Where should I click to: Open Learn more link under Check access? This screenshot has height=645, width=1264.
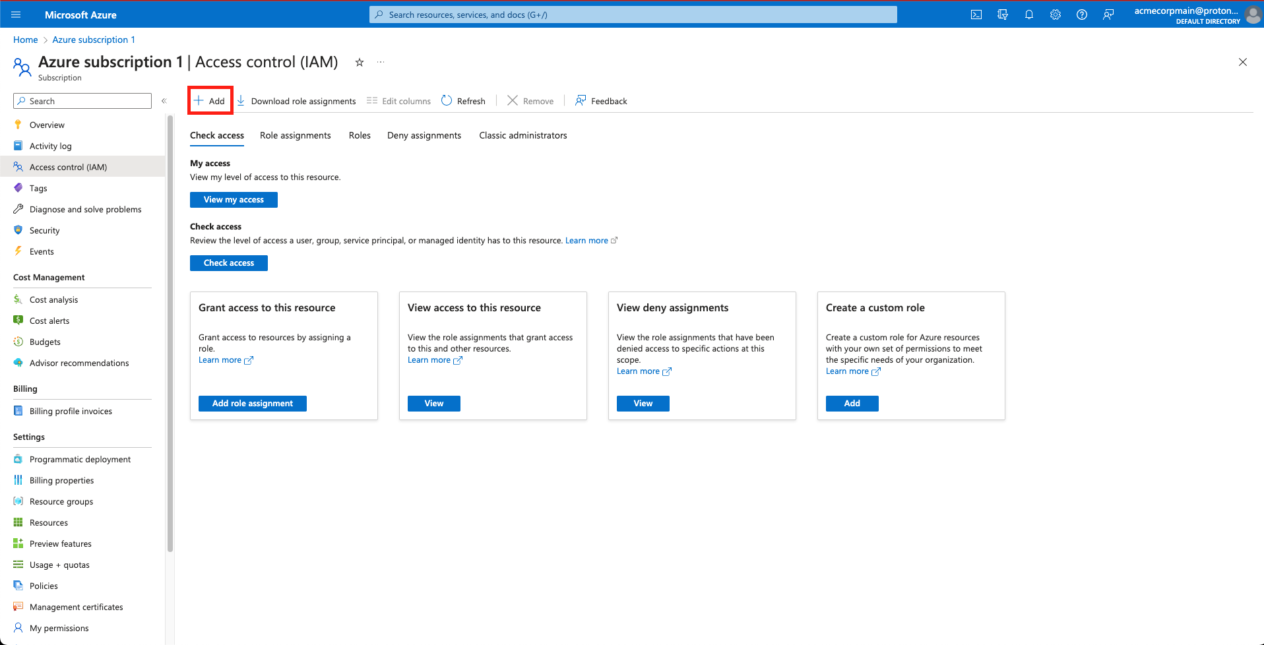[591, 241]
